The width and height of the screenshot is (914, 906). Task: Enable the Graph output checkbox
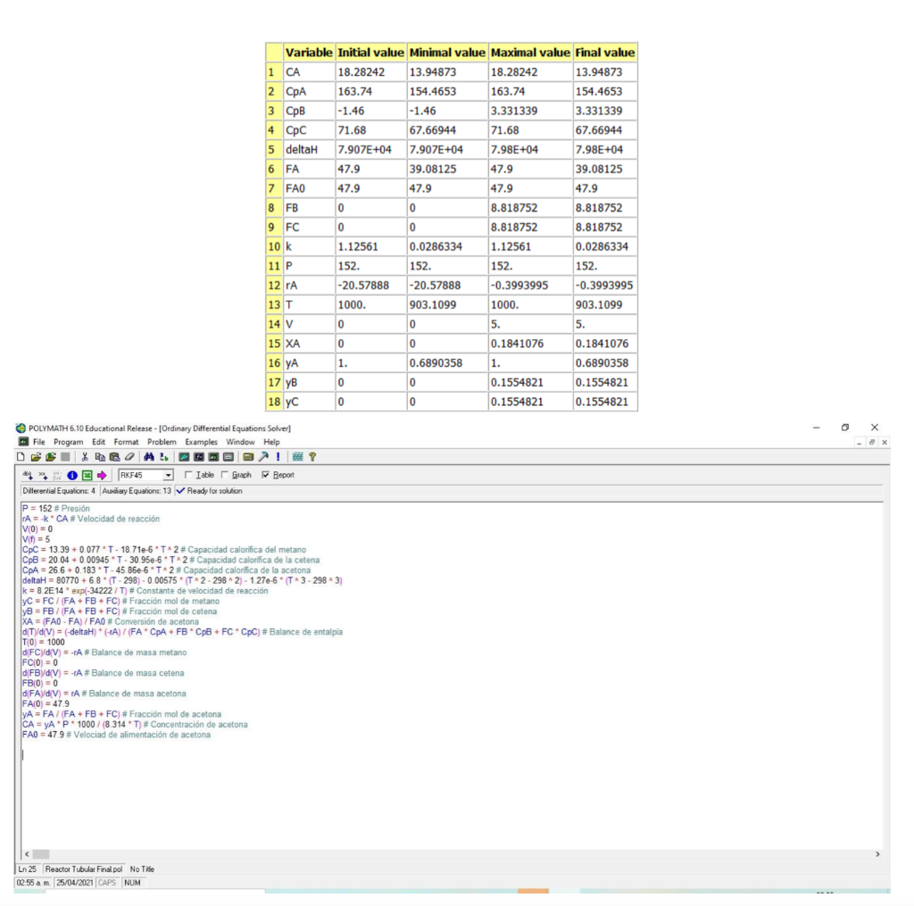click(x=224, y=475)
